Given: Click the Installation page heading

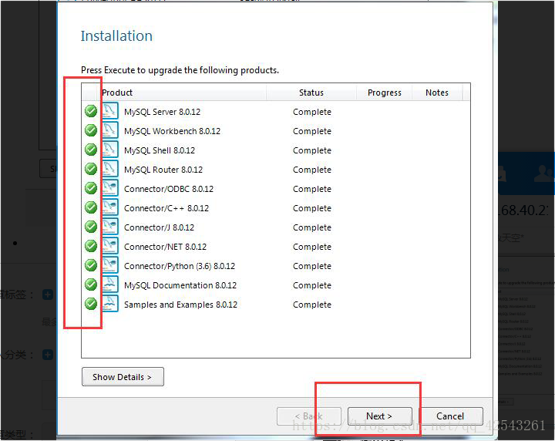Looking at the screenshot, I should pyautogui.click(x=116, y=35).
